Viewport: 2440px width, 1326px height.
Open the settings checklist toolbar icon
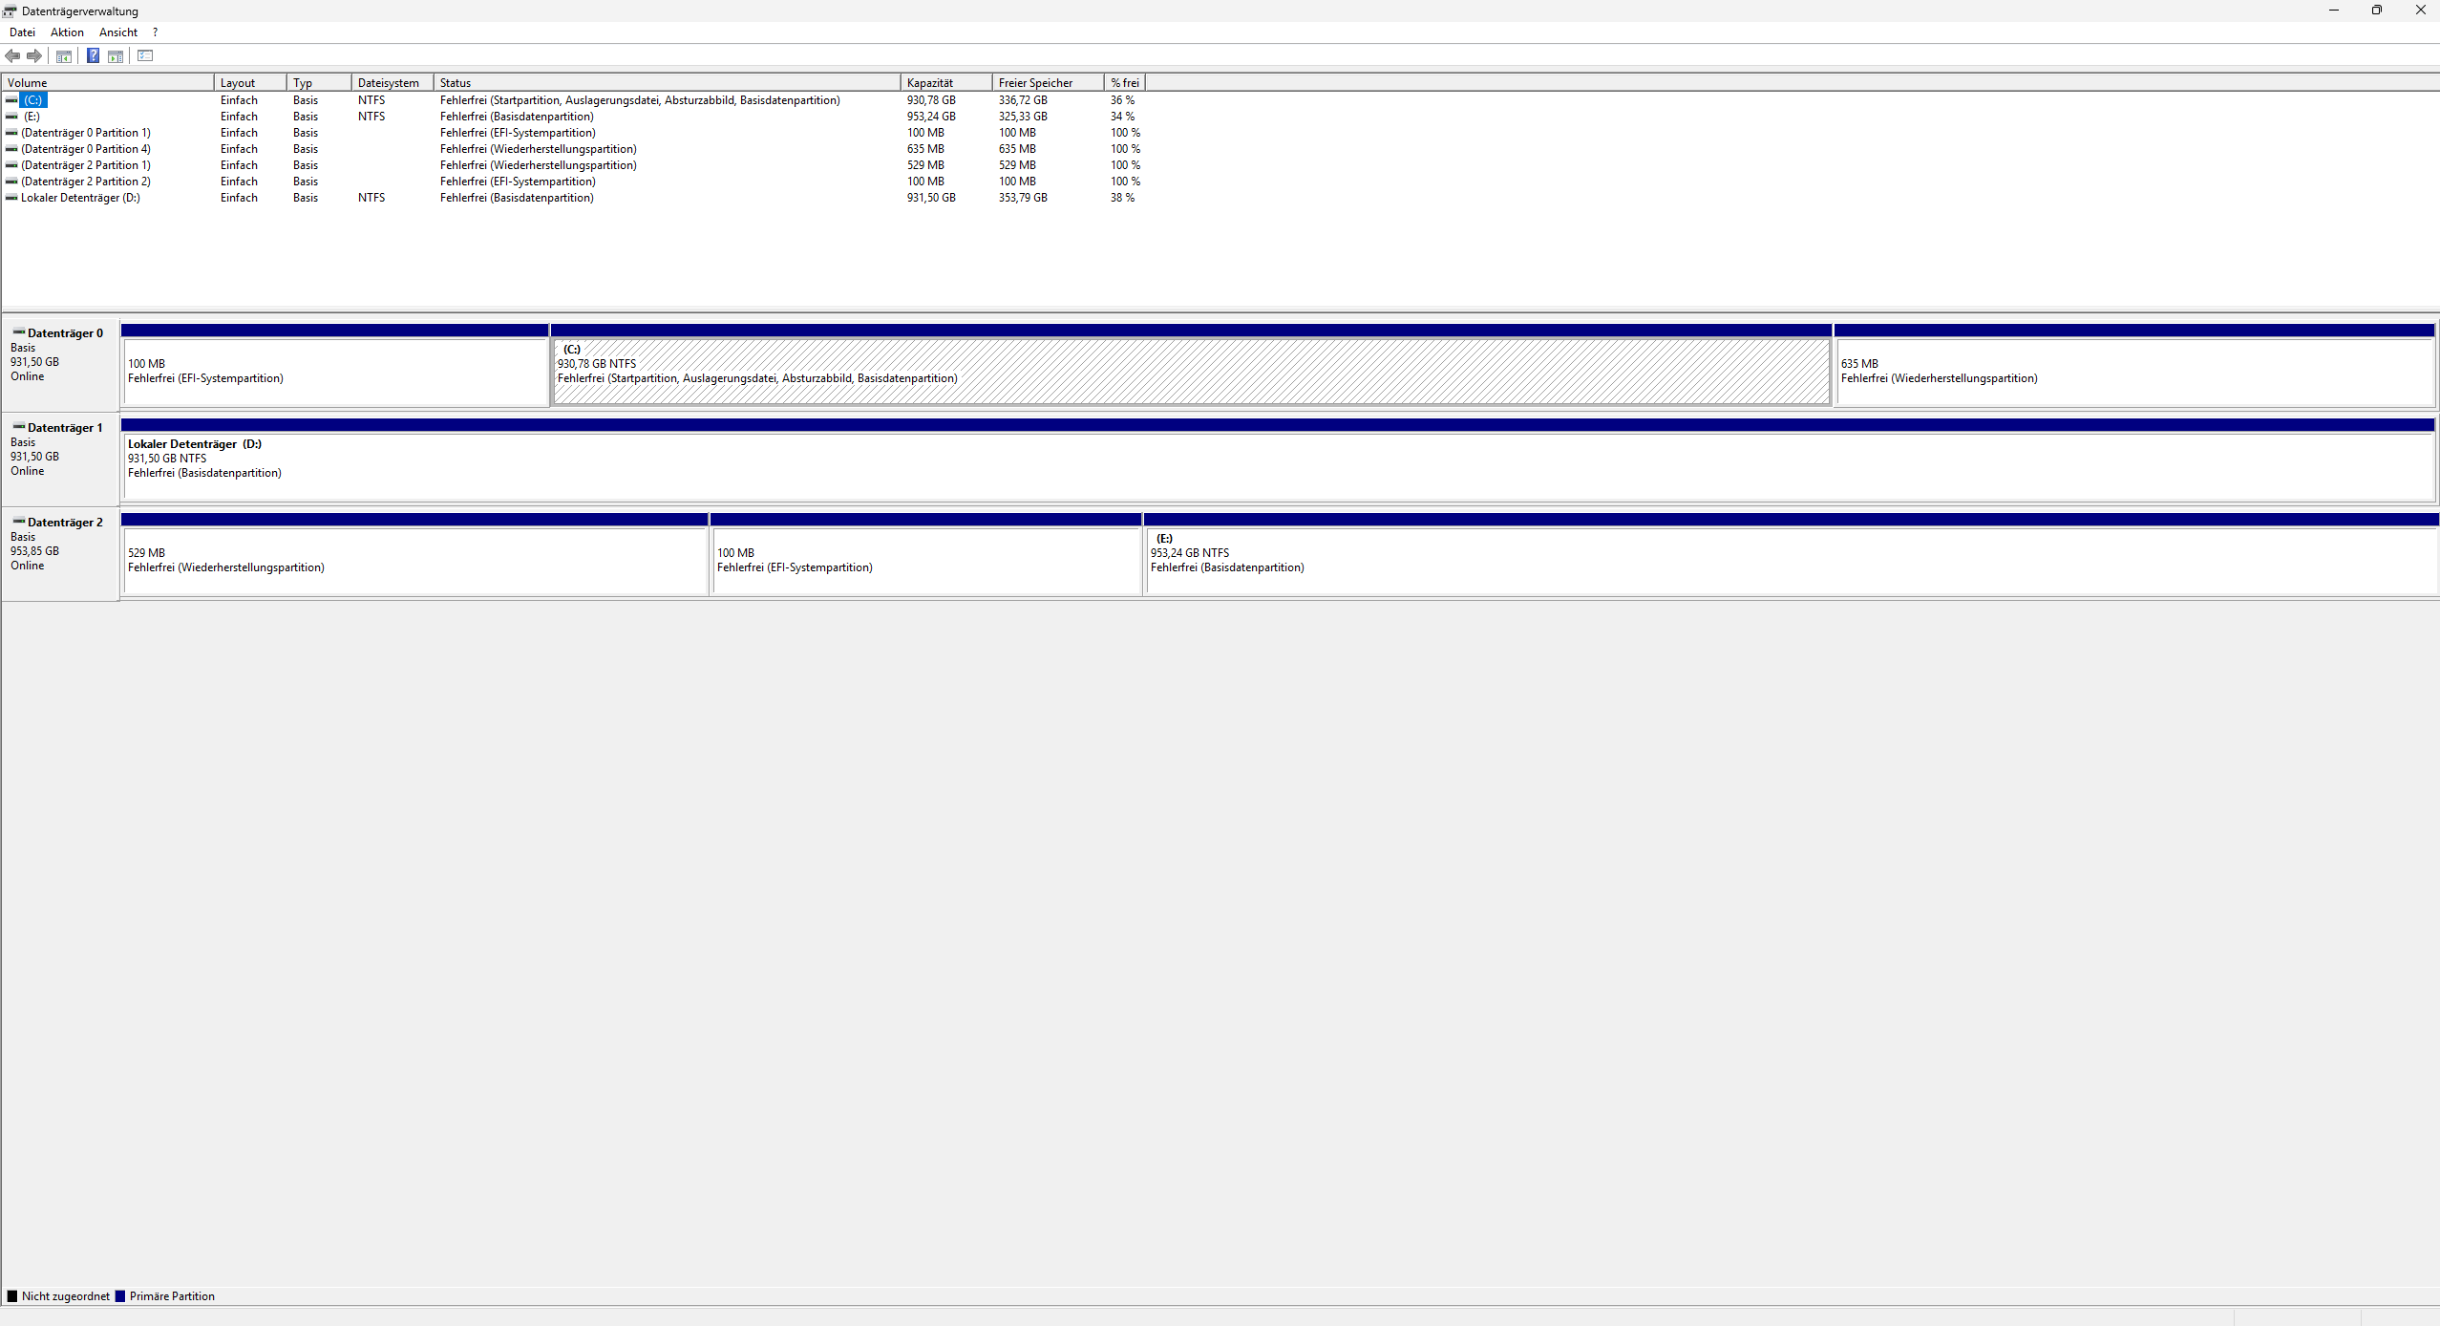145,55
